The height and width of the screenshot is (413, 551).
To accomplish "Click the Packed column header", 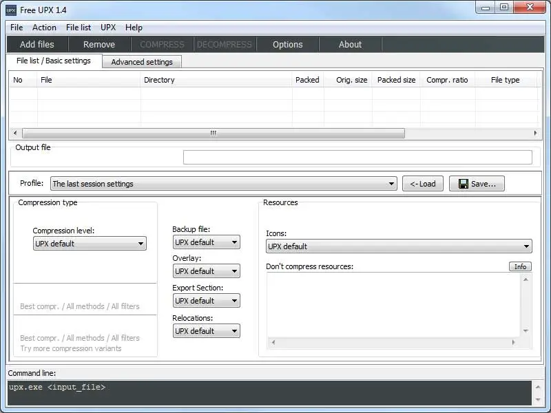I will coord(307,80).
